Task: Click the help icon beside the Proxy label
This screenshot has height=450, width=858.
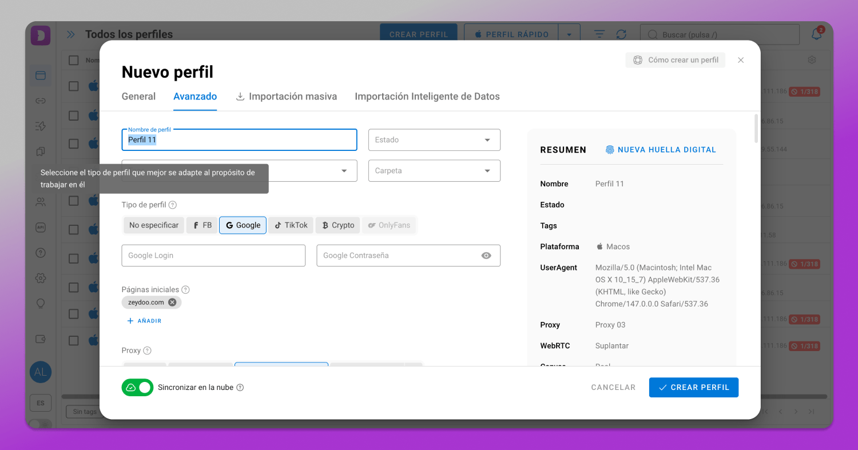Action: [147, 351]
